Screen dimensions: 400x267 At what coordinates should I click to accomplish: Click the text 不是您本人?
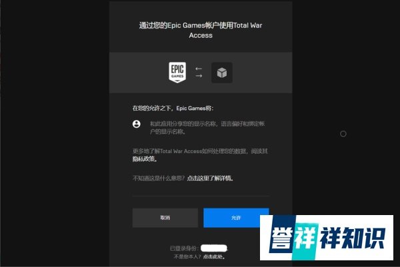point(187,256)
